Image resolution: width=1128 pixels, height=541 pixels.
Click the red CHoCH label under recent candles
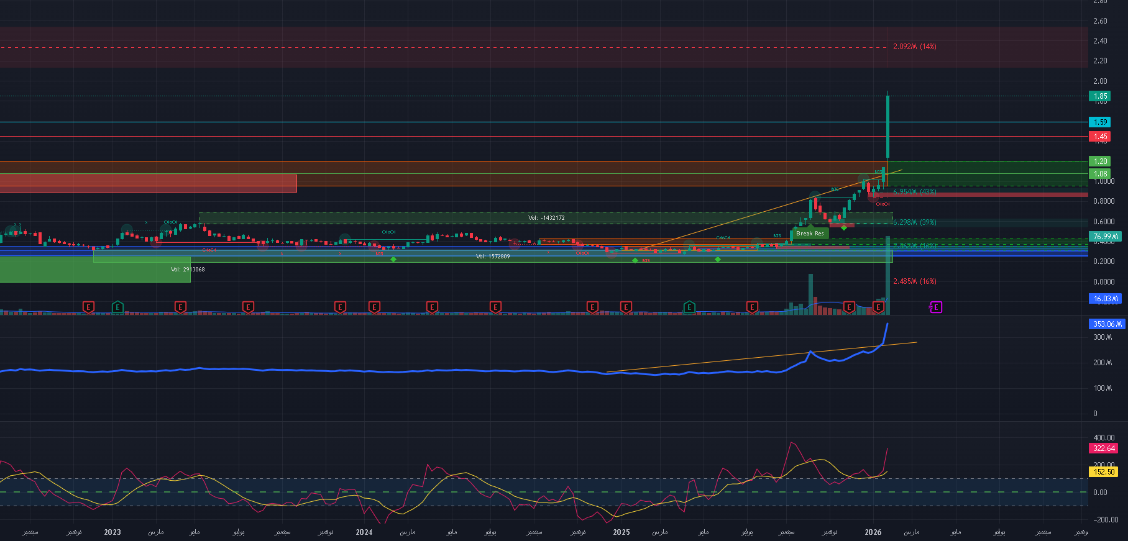pyautogui.click(x=883, y=204)
